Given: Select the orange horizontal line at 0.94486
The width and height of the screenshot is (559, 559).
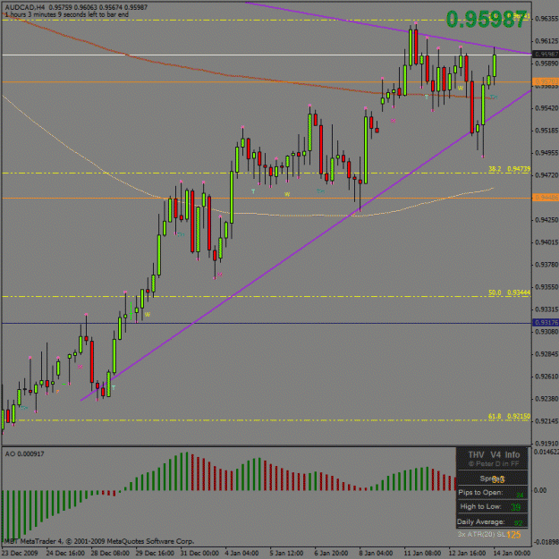Looking at the screenshot, I should click(x=267, y=198).
